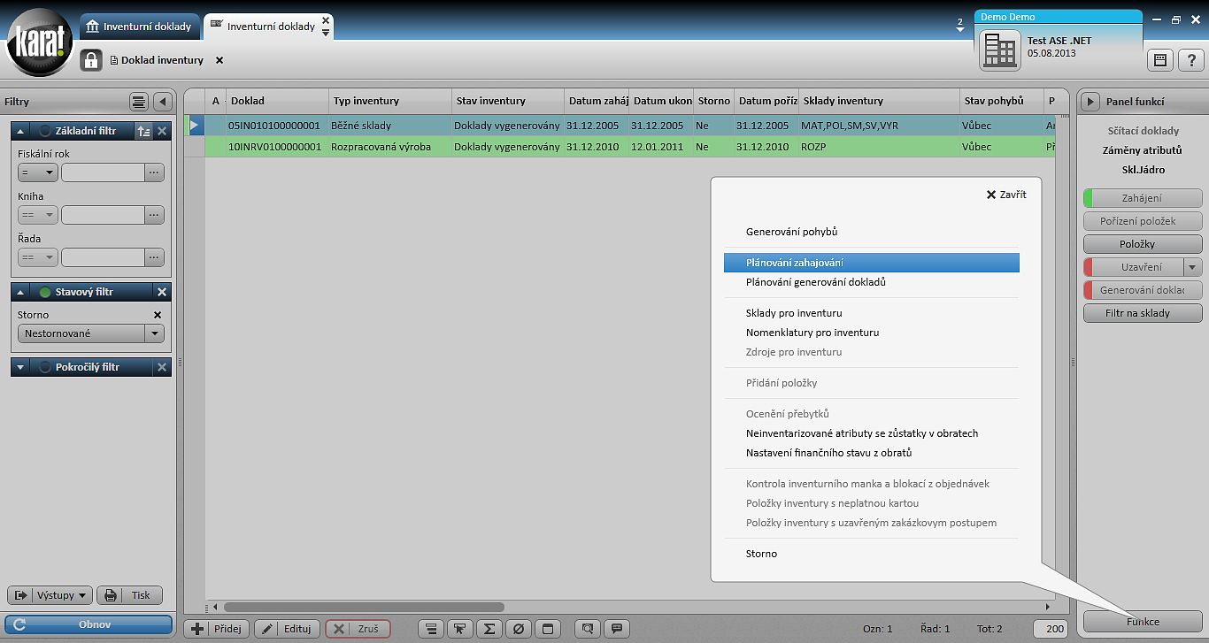Collapse the Základní filtr section arrow
The height and width of the screenshot is (643, 1209).
coord(21,131)
